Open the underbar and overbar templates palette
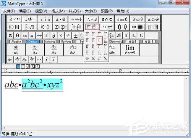The width and height of the screenshot is (191, 138). tap(91, 27)
